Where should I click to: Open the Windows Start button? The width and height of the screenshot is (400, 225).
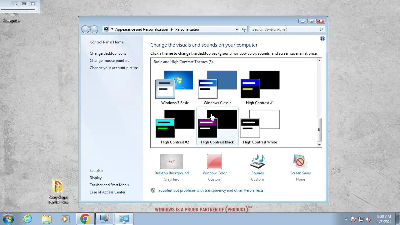click(8, 219)
